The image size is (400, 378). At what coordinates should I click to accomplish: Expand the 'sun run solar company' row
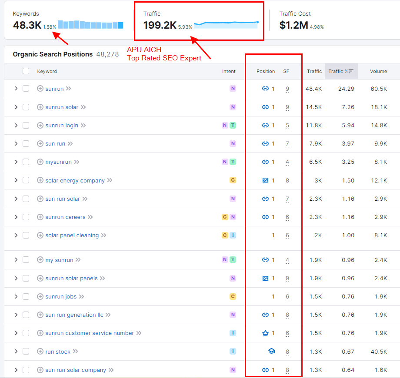point(16,370)
